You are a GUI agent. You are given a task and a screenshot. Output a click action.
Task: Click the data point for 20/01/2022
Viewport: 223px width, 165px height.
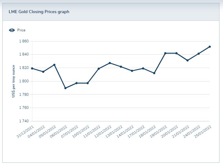coord(176,53)
